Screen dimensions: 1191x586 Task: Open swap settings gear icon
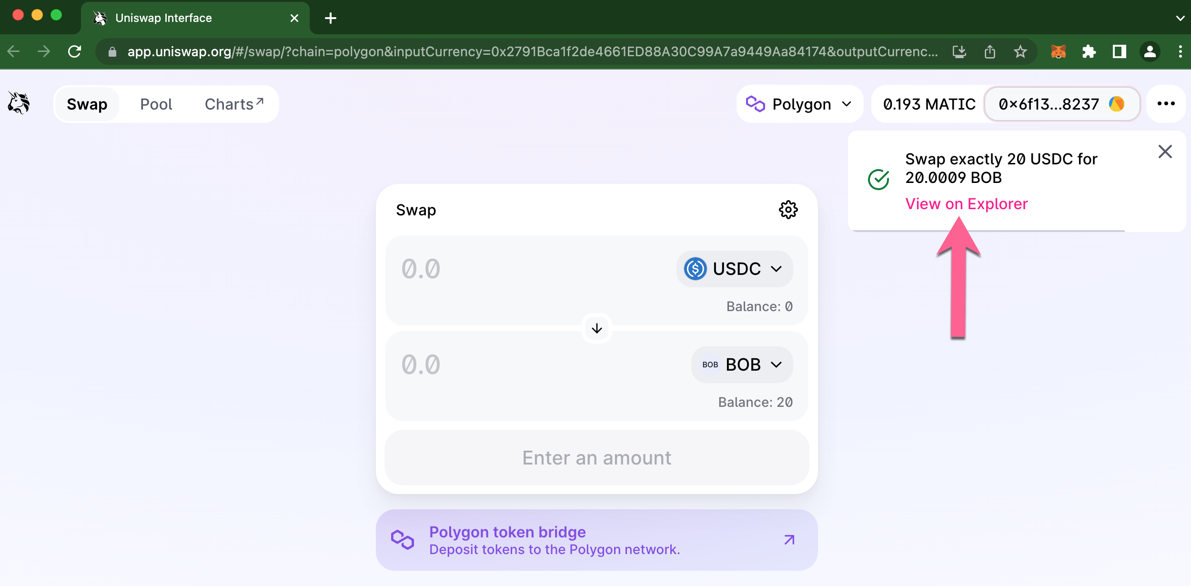coord(788,210)
